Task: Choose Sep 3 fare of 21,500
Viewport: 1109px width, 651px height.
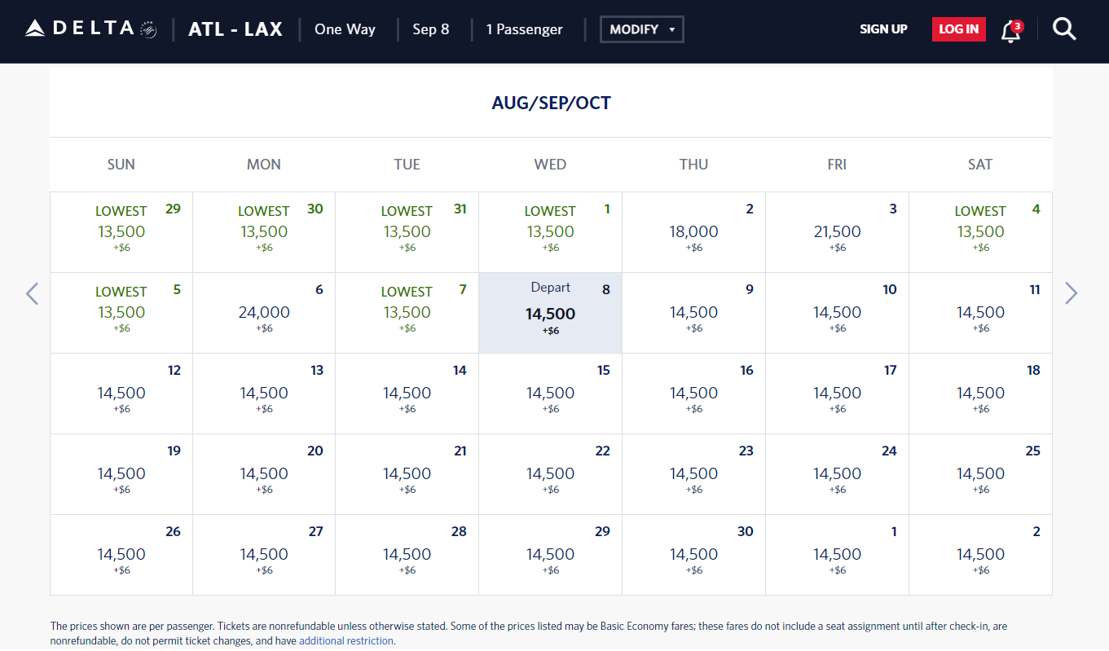Action: click(838, 232)
